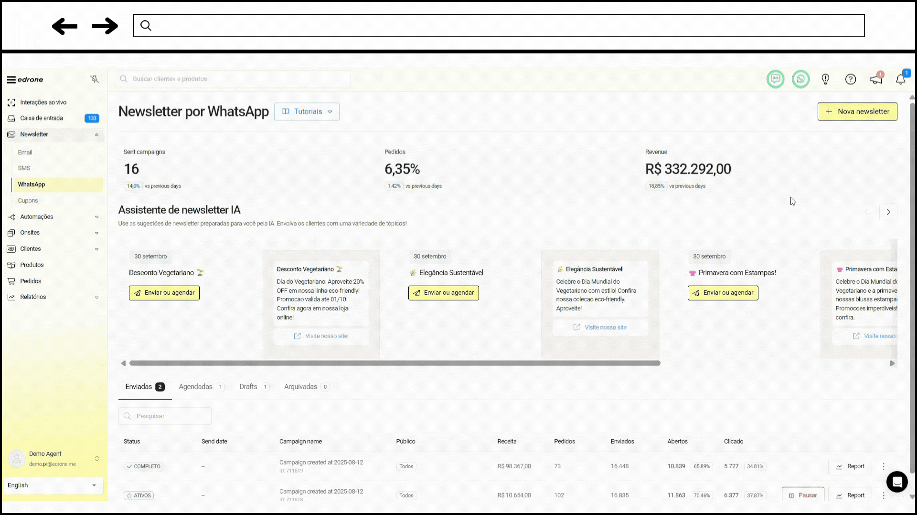Open the English language dropdown

[x=53, y=485]
